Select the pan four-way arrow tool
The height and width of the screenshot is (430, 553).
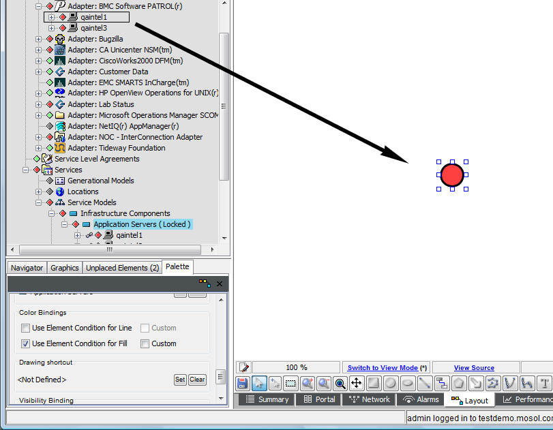coord(357,384)
